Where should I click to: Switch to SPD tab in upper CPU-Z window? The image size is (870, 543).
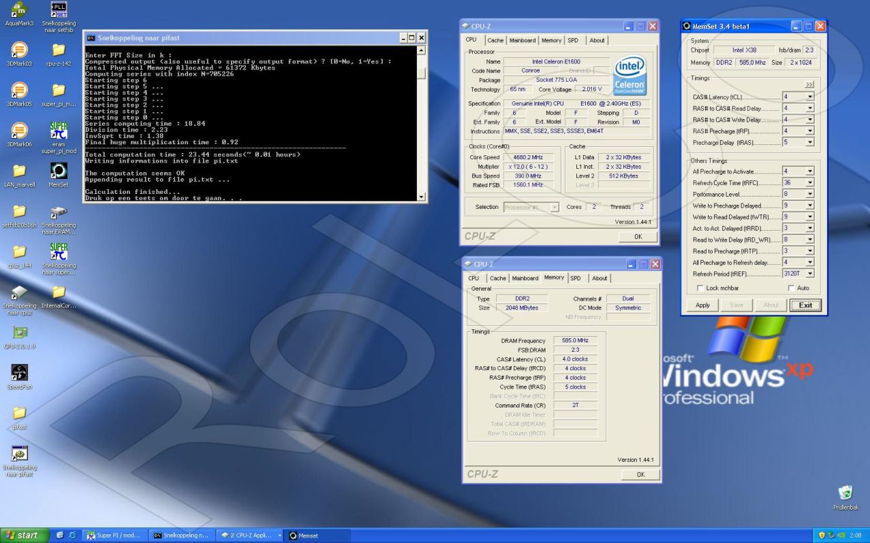[574, 41]
